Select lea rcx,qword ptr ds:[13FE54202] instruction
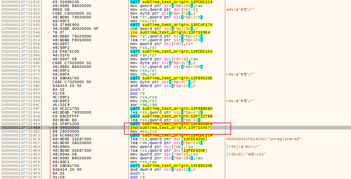Image resolution: width=351 pixels, height=179 pixels. coord(169,139)
